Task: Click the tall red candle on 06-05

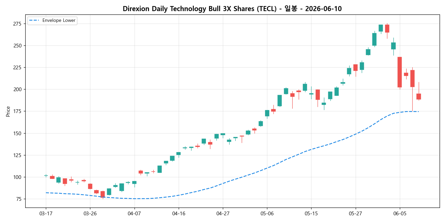Action: tap(399, 72)
